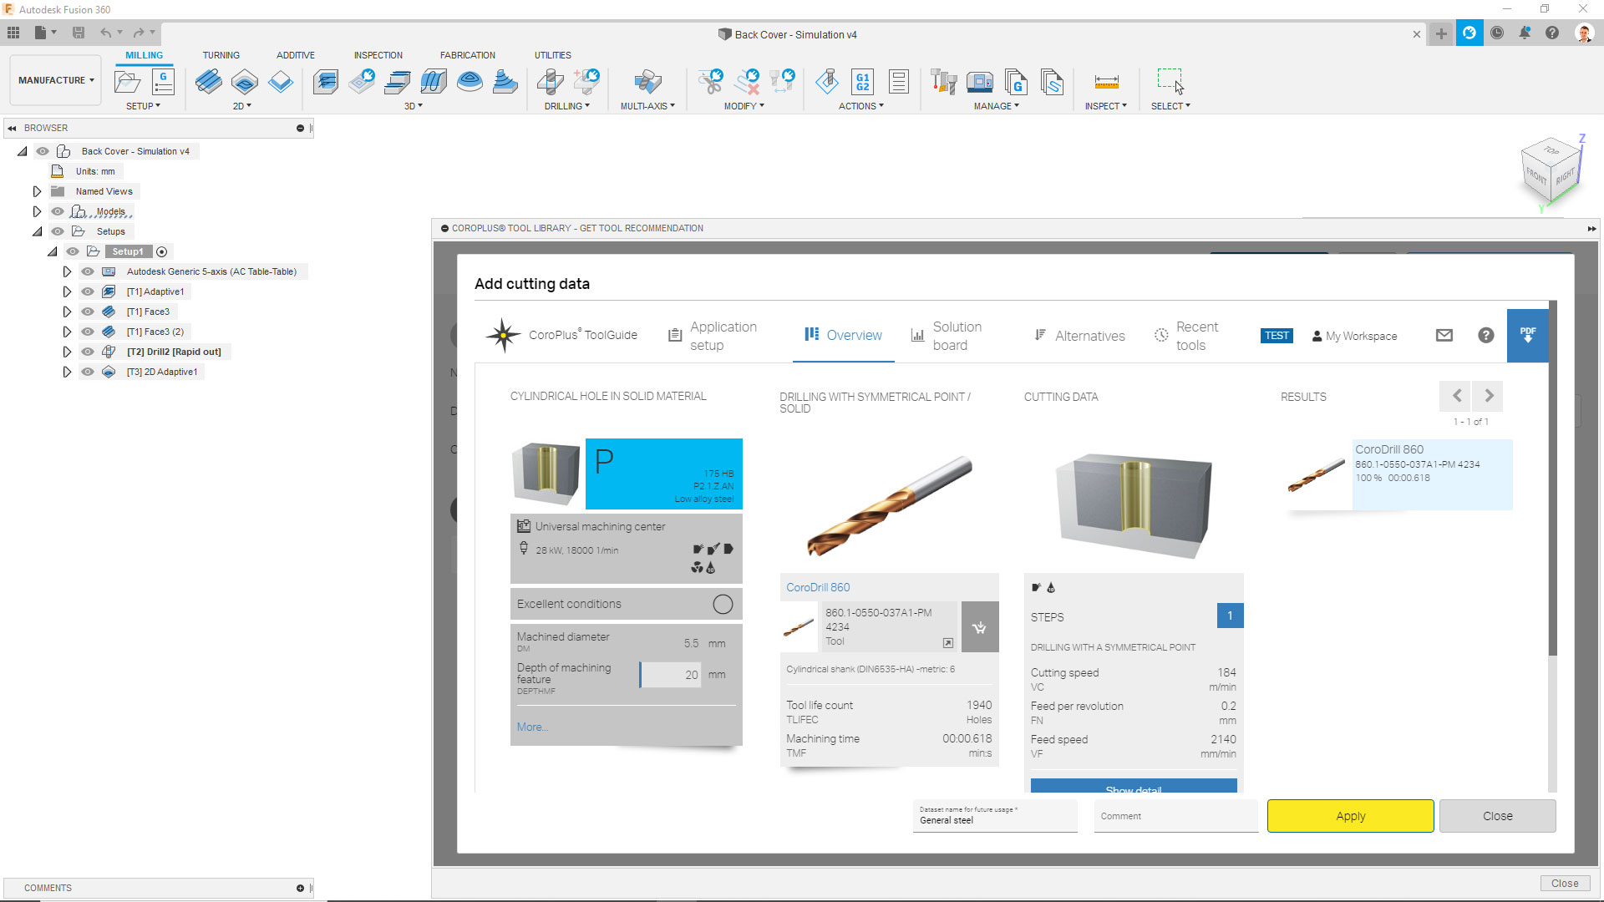
Task: Toggle the Excellent conditions switch
Action: tap(723, 604)
